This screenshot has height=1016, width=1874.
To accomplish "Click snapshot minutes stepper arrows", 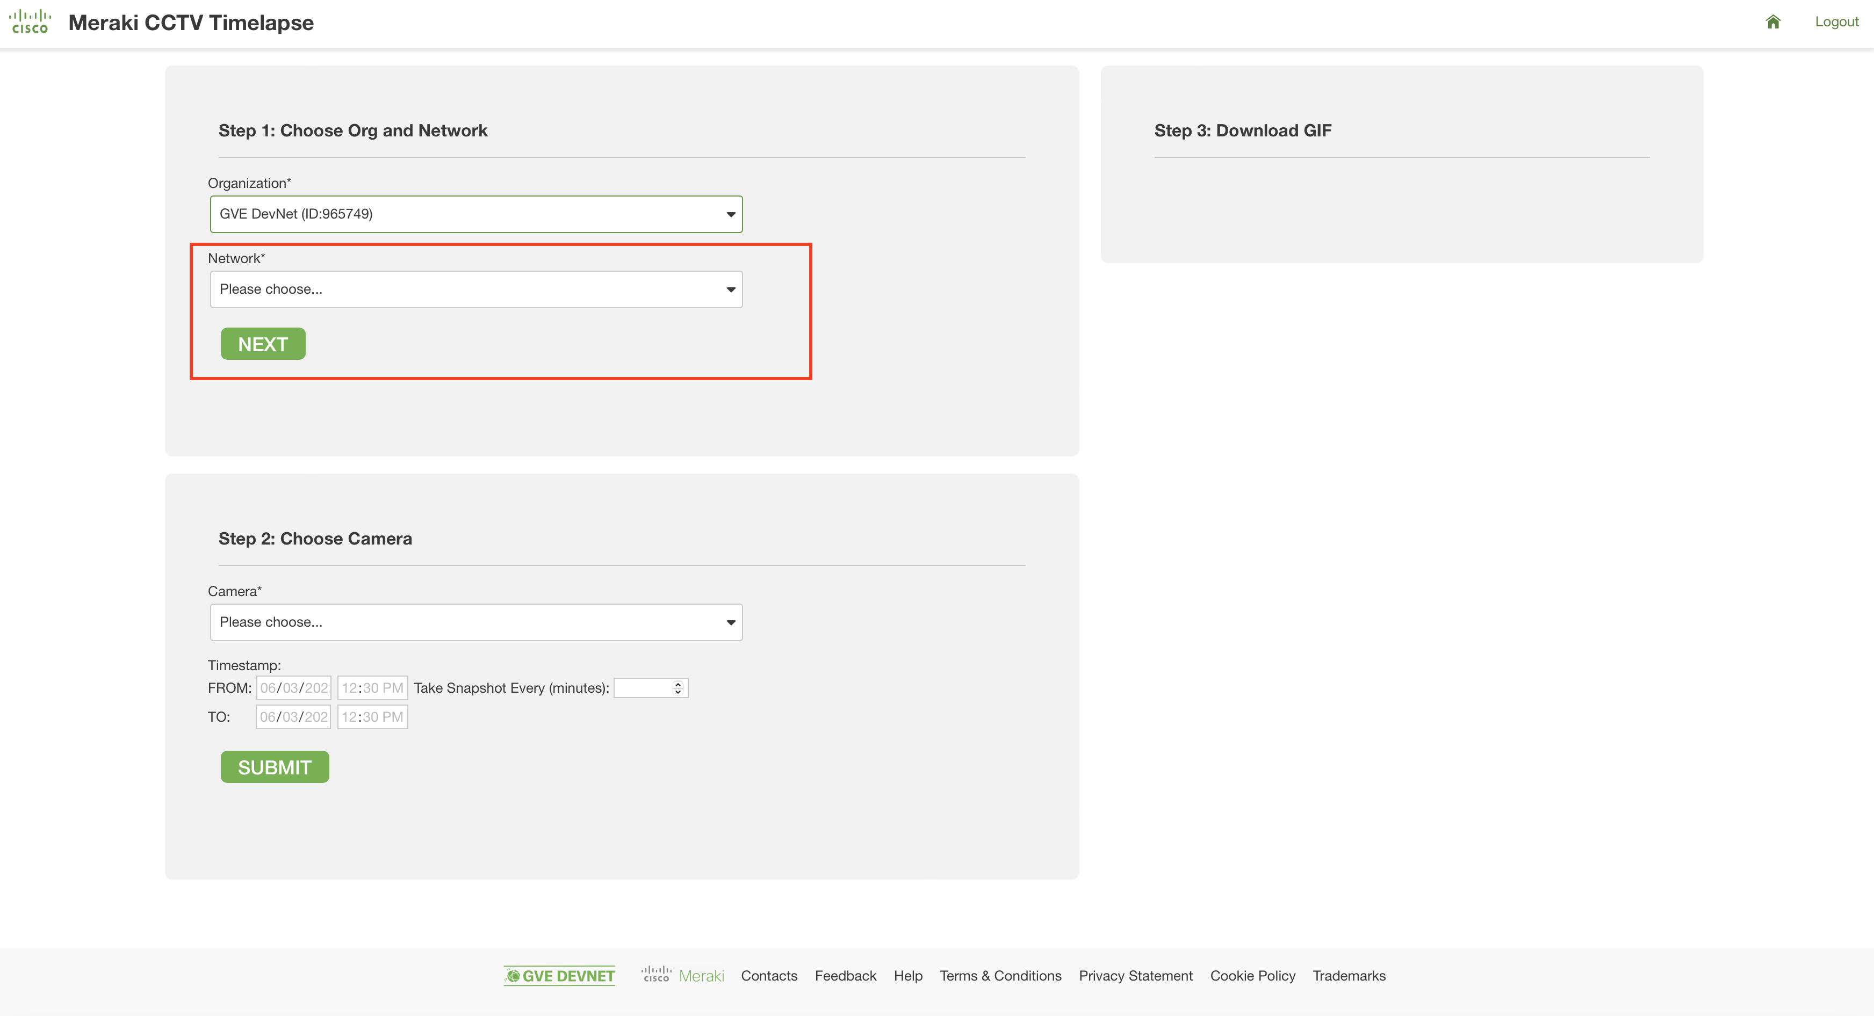I will pos(677,688).
